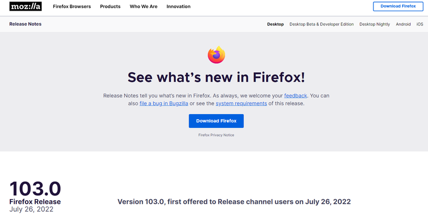Click the Mozilla logo in the header
428x217 pixels.
click(25, 7)
